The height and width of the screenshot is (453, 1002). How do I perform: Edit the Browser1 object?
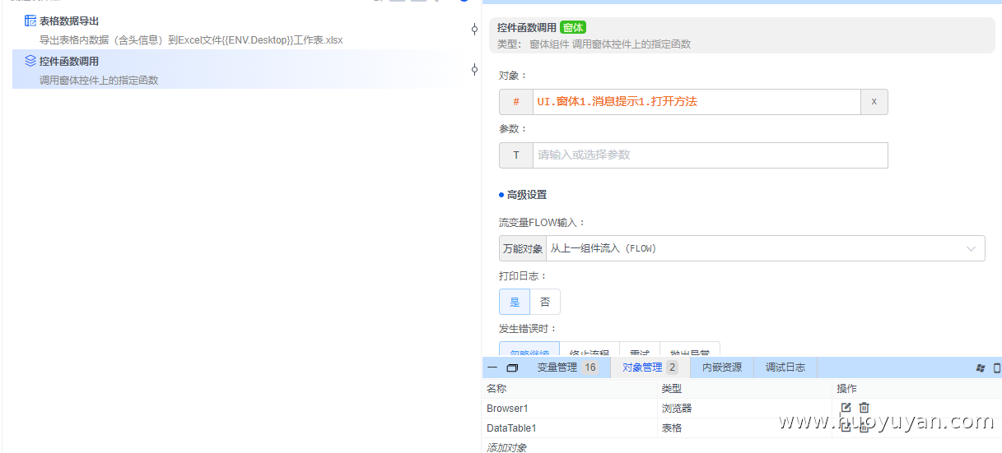pos(846,408)
